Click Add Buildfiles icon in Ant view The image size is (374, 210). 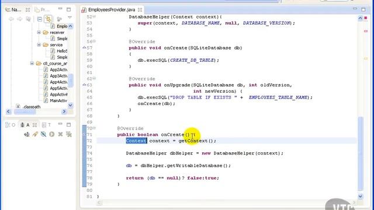tap(27, 134)
